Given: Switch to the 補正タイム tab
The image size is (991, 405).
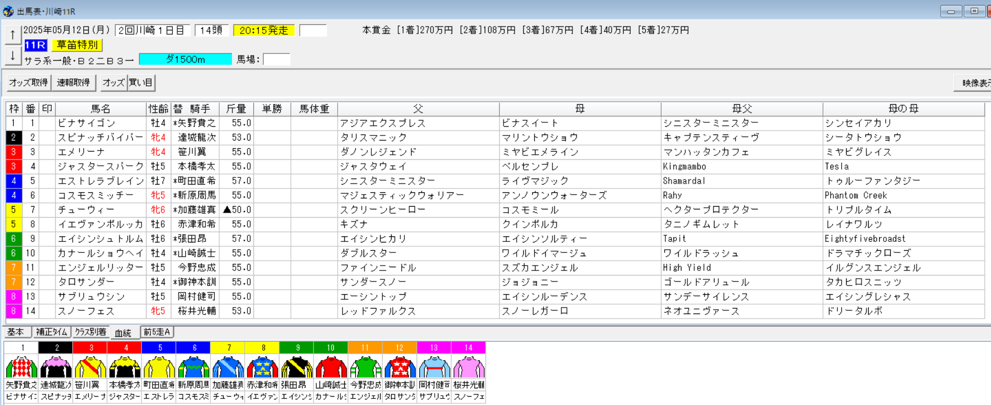Looking at the screenshot, I should (x=51, y=332).
